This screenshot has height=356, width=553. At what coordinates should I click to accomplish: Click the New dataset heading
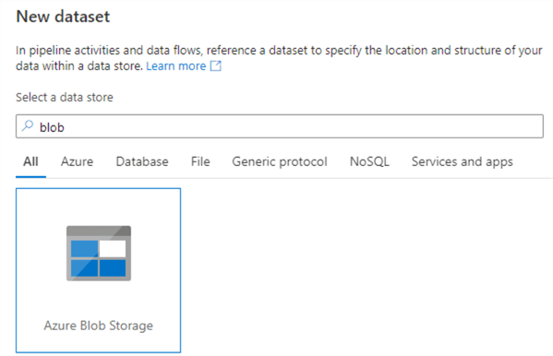63,17
